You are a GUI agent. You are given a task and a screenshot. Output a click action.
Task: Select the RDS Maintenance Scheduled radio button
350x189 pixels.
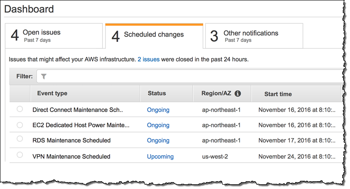(19, 139)
